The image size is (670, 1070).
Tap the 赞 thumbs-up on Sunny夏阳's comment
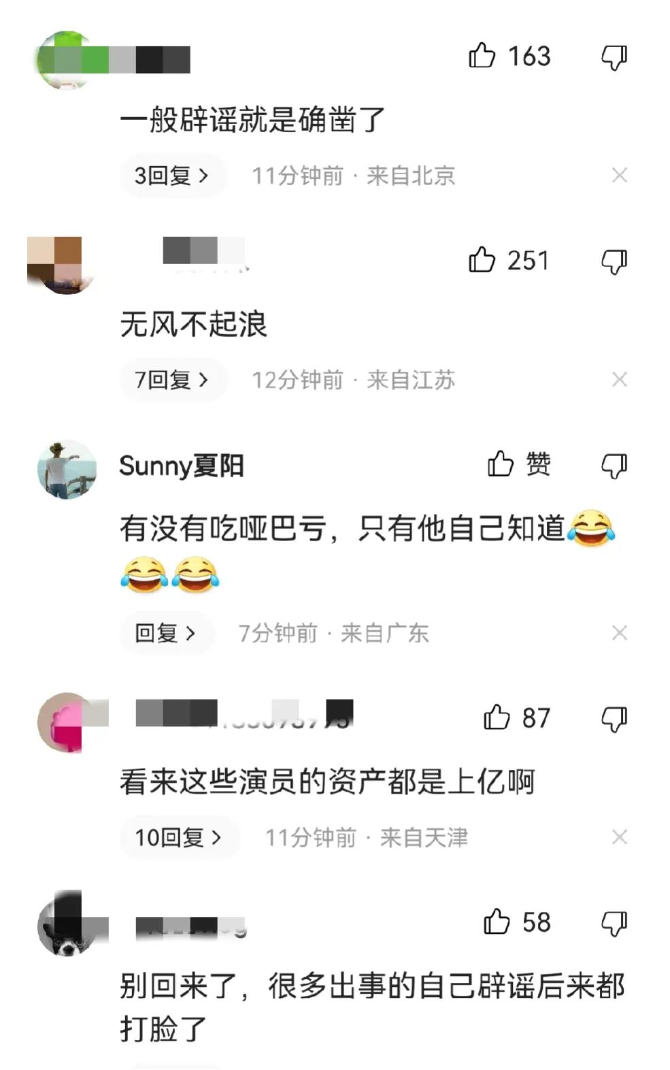[x=500, y=464]
